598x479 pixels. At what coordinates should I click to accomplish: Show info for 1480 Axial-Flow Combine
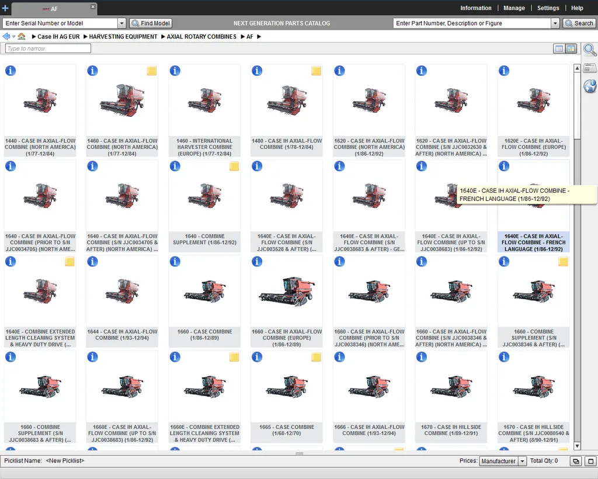[x=257, y=71]
